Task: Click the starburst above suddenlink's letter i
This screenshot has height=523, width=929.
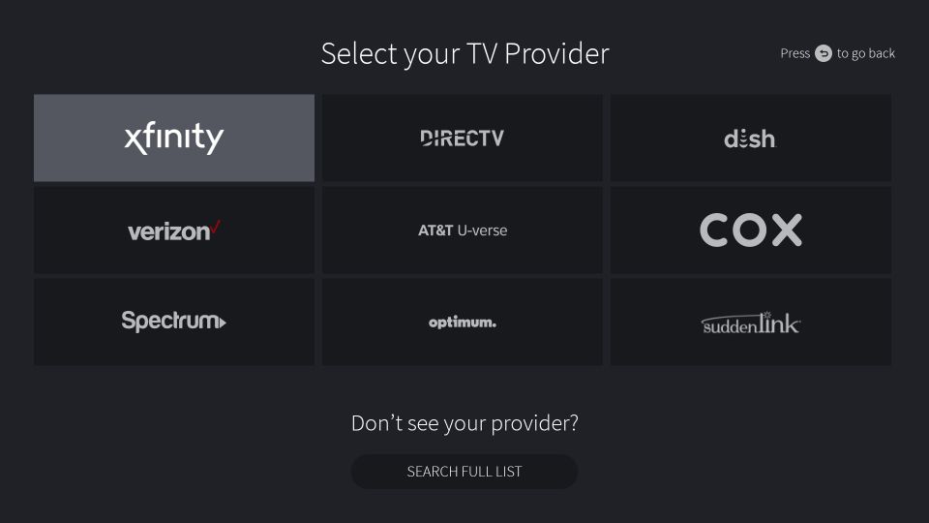Action: (766, 315)
